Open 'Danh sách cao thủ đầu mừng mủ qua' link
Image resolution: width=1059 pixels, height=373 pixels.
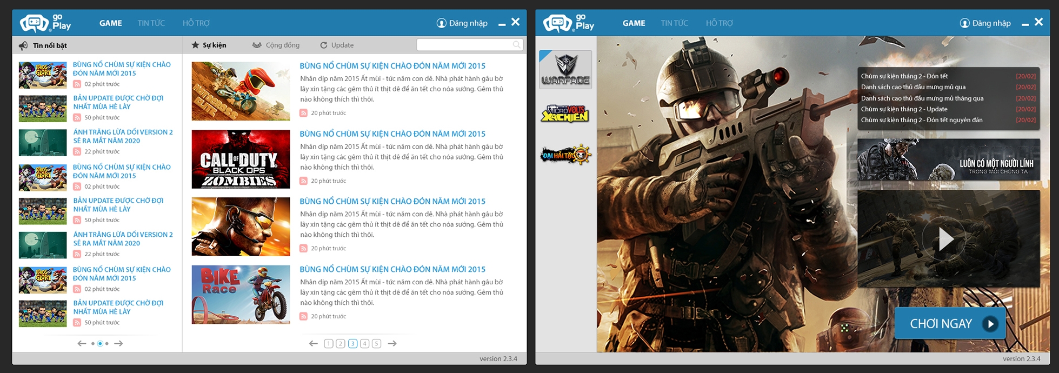click(x=913, y=87)
